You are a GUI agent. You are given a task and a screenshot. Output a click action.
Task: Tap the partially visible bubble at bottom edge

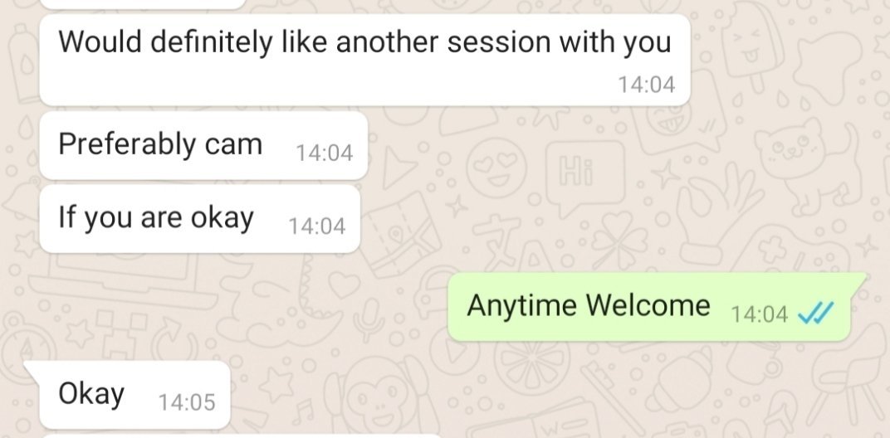(242, 436)
